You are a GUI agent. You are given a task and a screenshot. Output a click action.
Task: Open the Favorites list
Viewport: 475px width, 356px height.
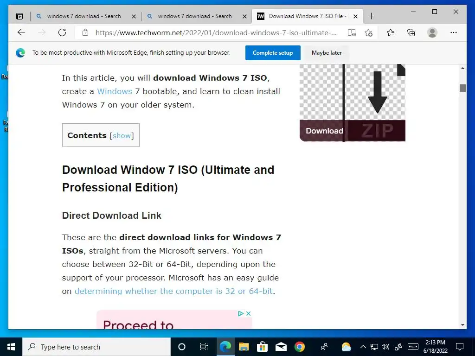point(391,32)
